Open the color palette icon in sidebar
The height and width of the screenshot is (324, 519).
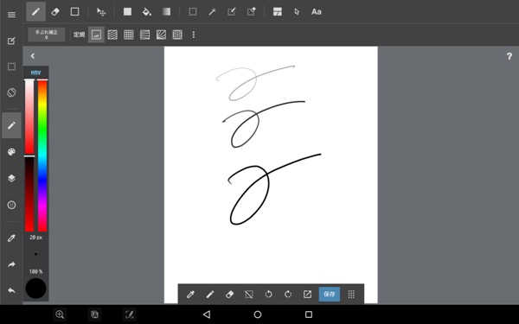point(11,152)
